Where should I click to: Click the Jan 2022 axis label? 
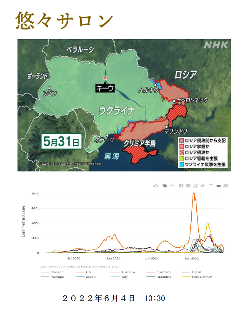pos(192,259)
